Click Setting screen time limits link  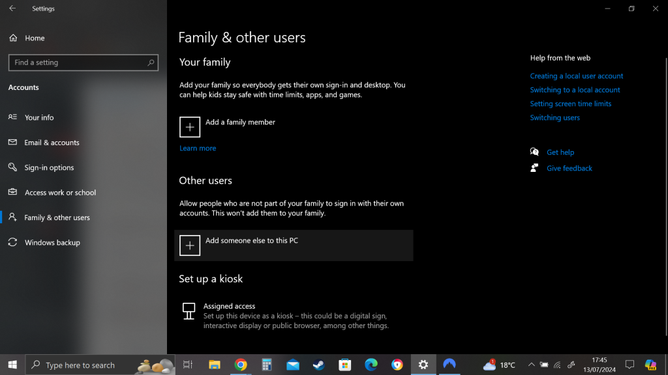point(570,104)
